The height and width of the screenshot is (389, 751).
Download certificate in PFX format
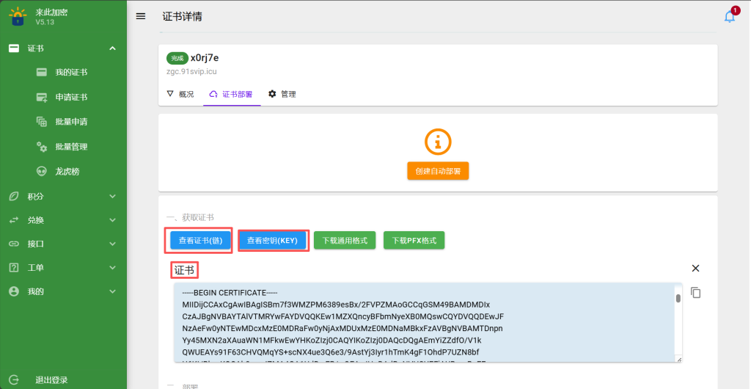pyautogui.click(x=414, y=240)
